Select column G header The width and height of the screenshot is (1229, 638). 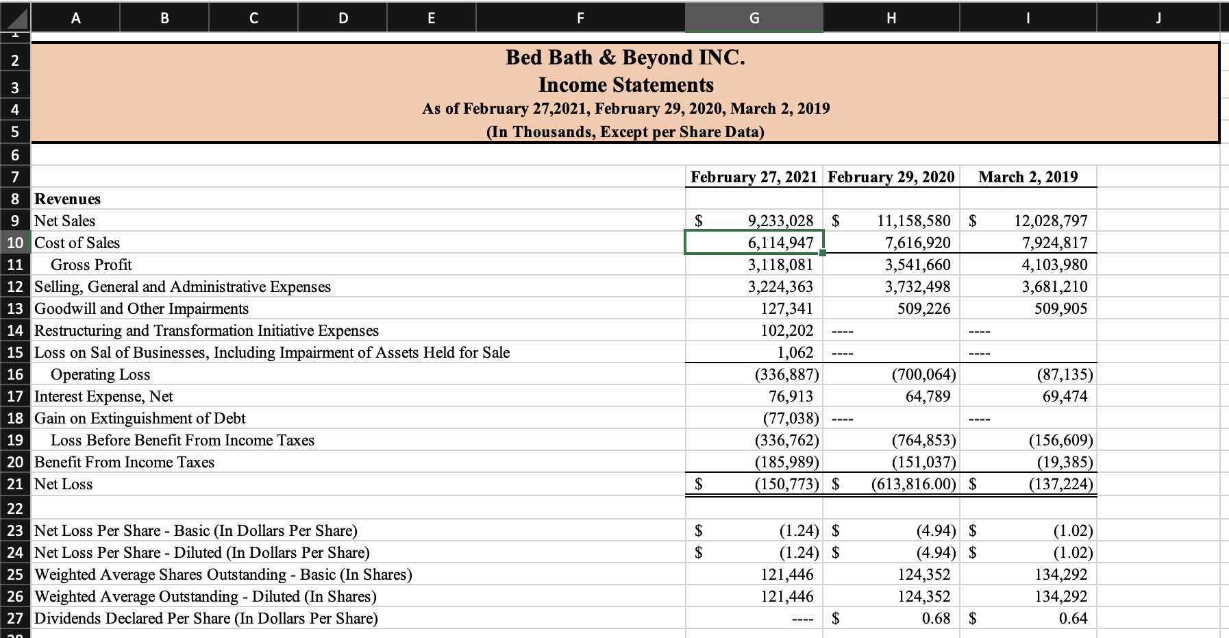[x=754, y=19]
